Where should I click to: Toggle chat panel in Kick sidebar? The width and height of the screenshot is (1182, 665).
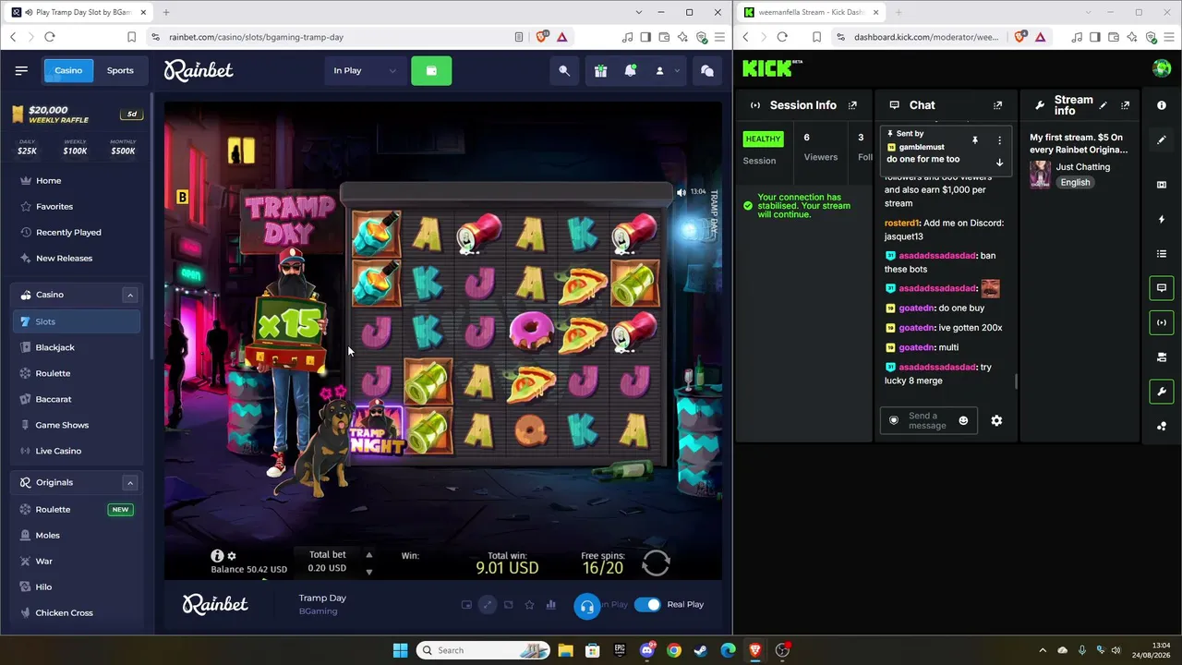pos(1162,288)
